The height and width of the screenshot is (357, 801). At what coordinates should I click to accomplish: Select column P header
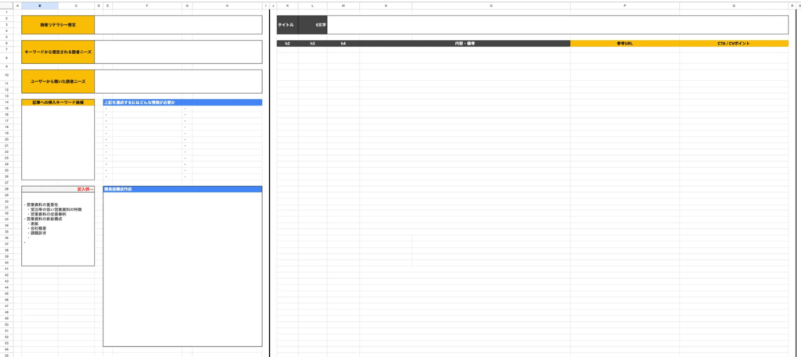(625, 5)
